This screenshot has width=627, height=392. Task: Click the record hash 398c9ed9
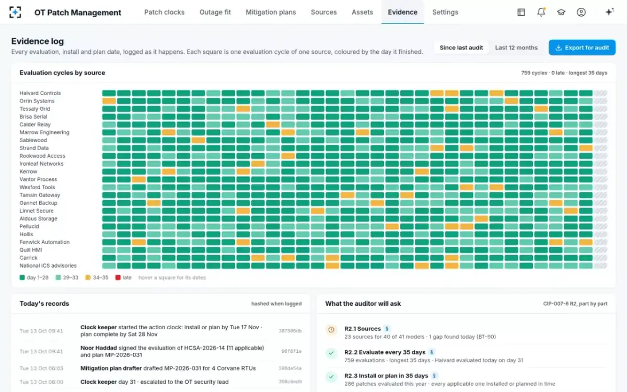(290, 382)
